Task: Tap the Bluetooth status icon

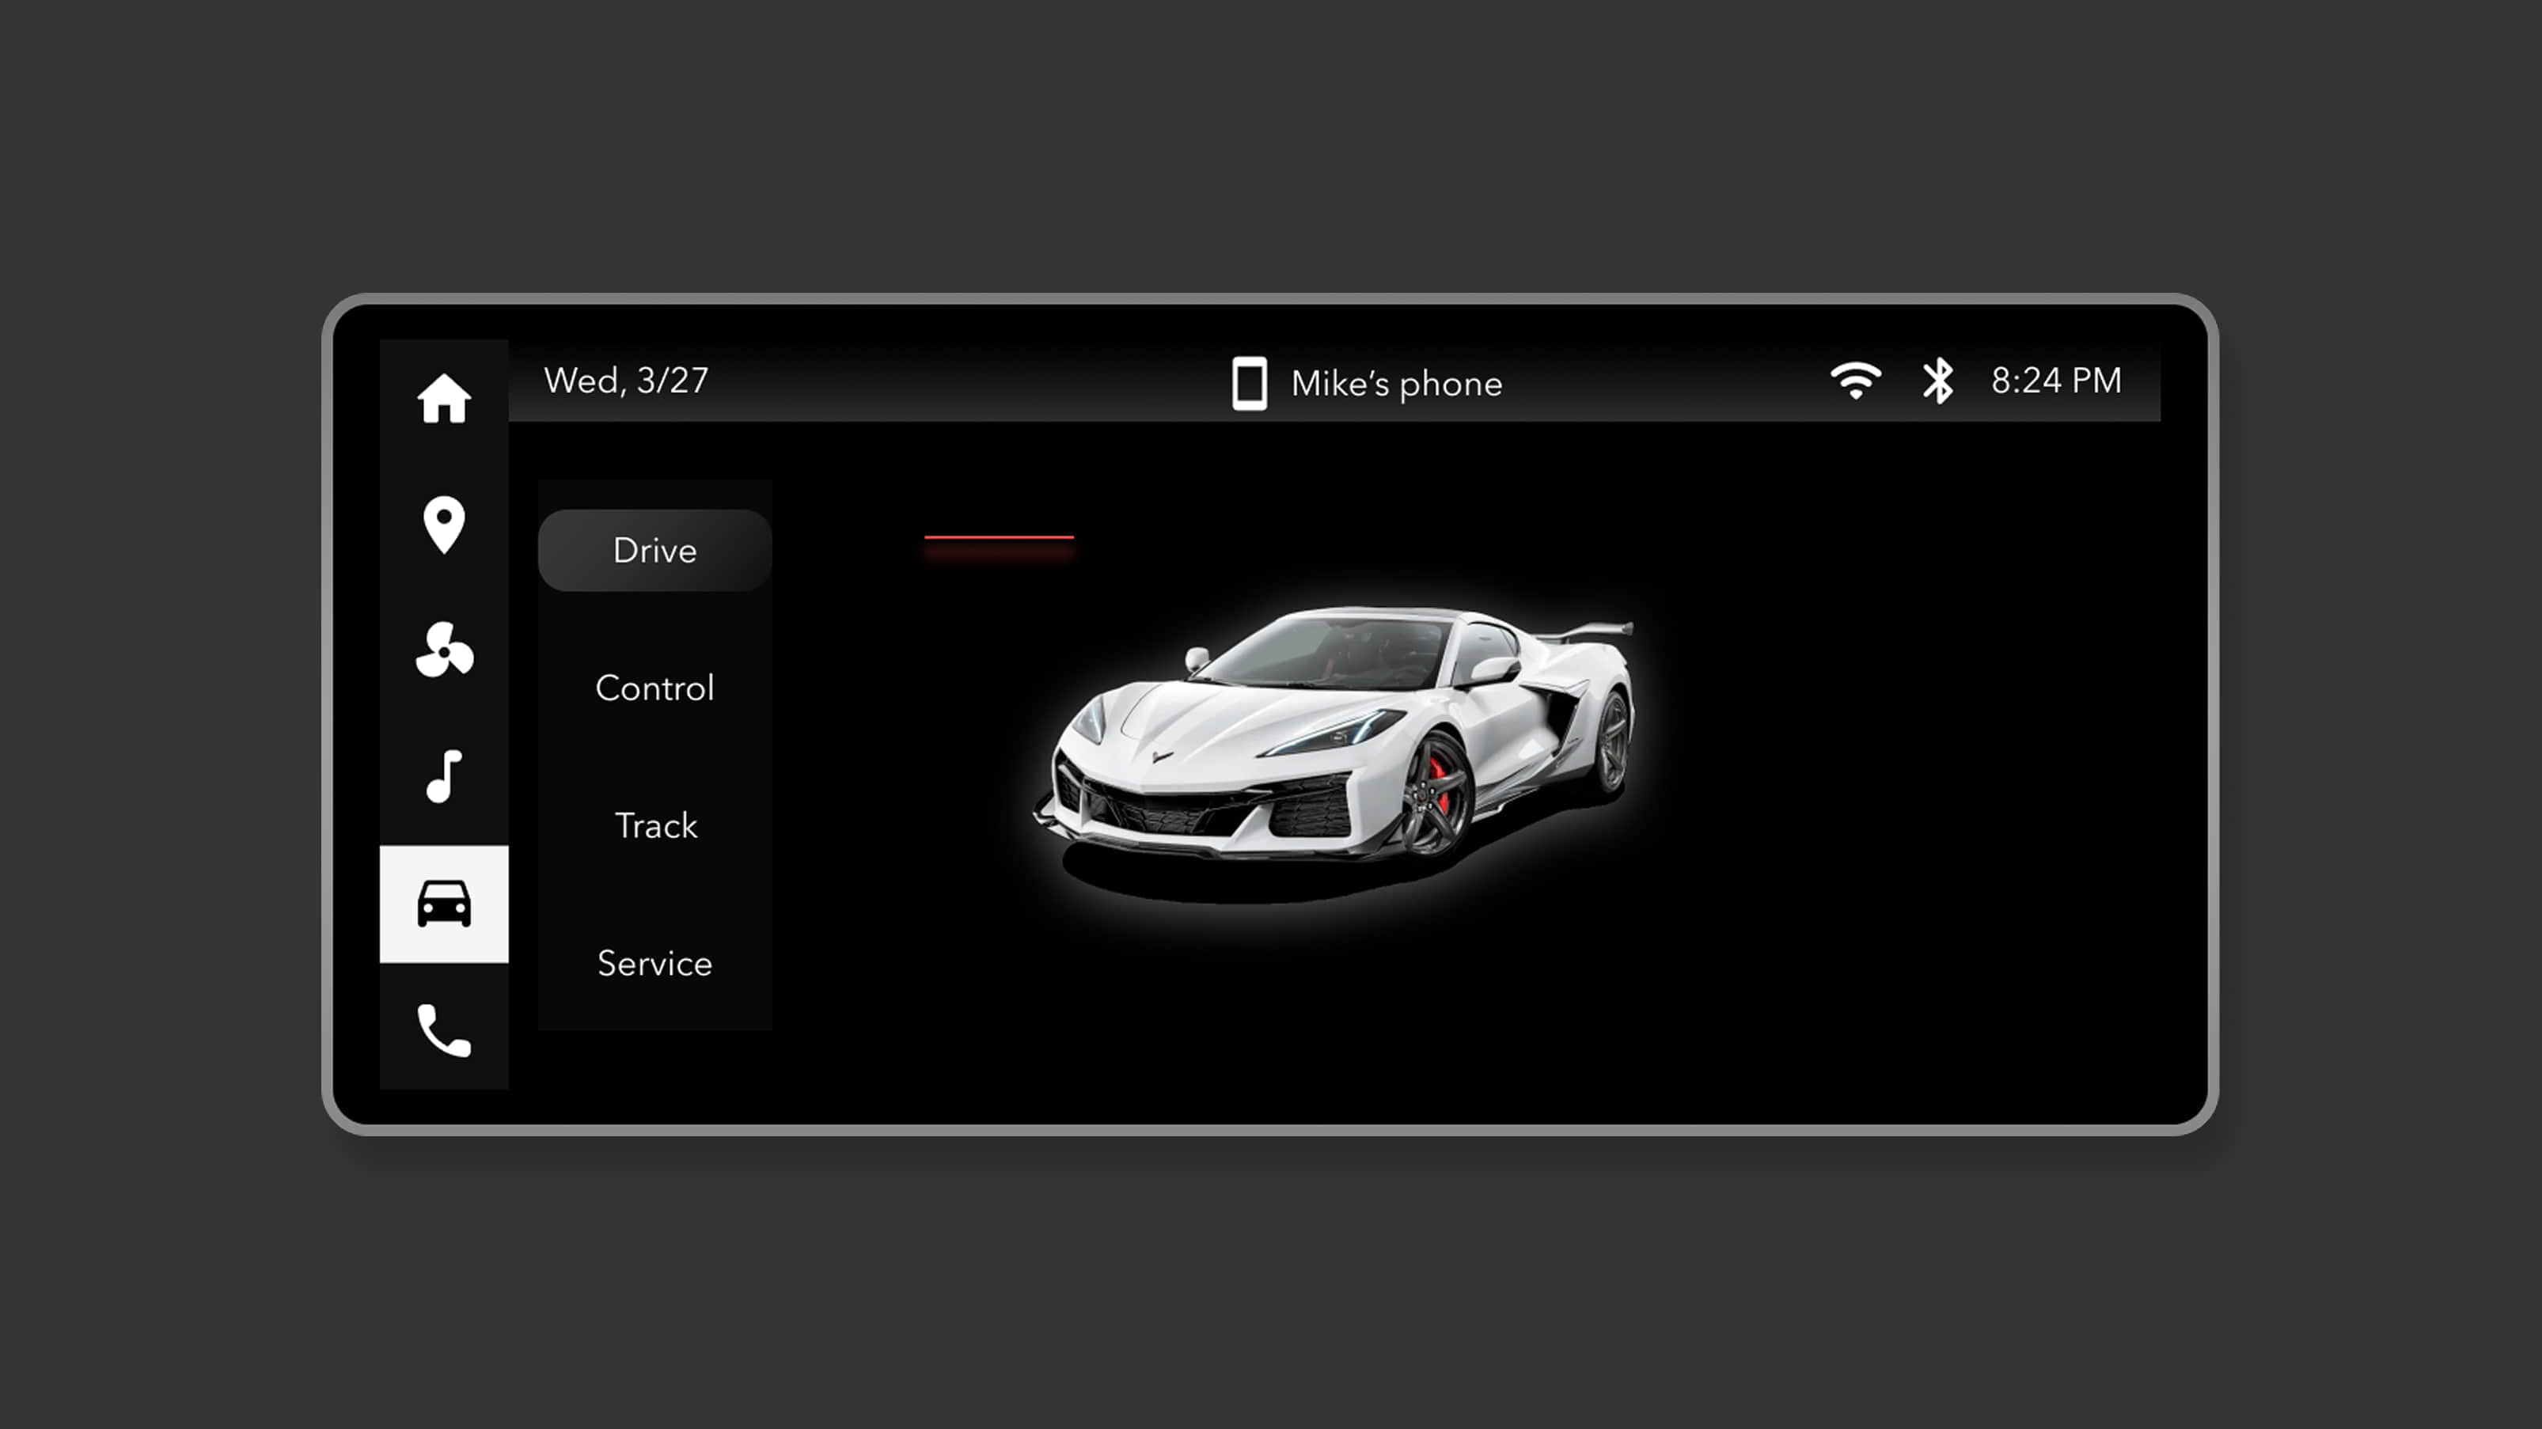Action: coord(1937,381)
